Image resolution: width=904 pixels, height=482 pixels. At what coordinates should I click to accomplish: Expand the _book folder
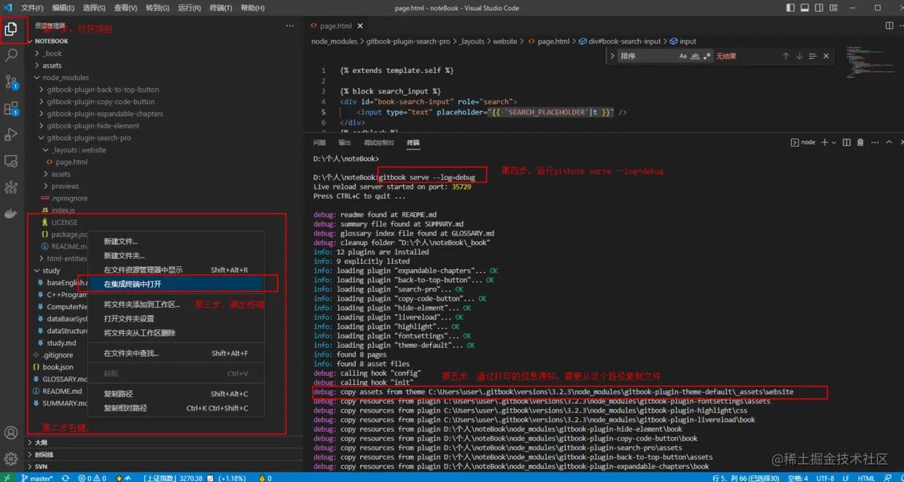point(52,53)
